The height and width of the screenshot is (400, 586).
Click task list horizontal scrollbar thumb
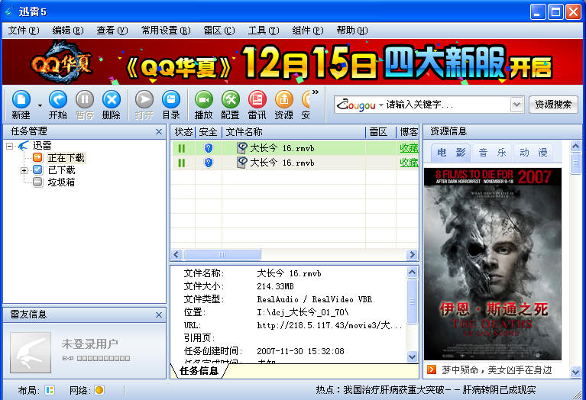(222, 255)
